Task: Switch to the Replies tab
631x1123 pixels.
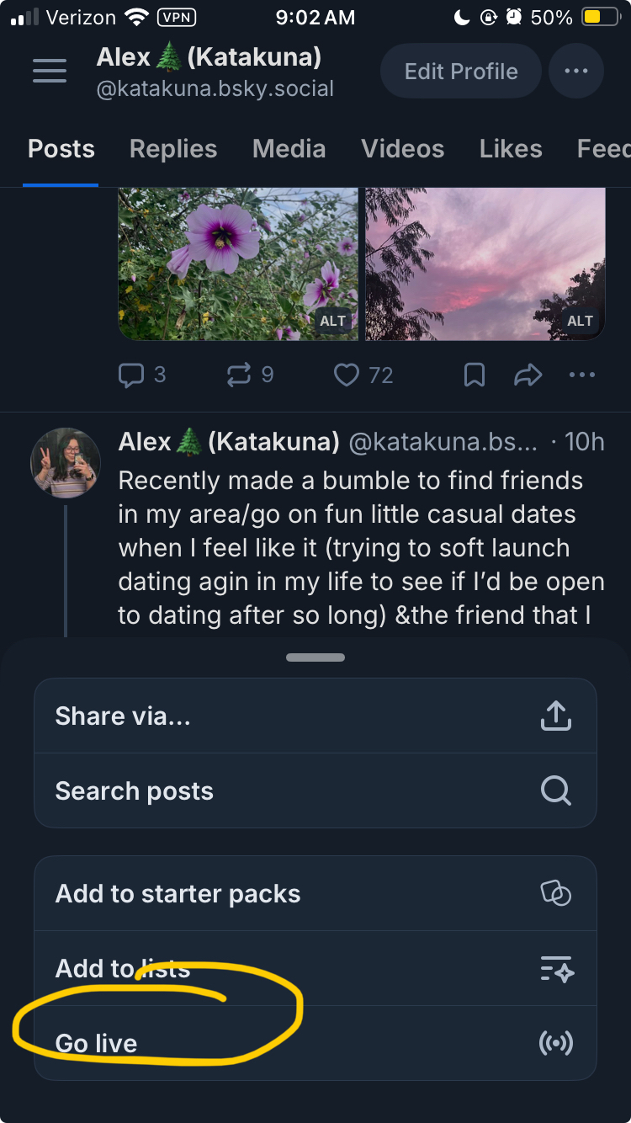Action: pos(173,149)
